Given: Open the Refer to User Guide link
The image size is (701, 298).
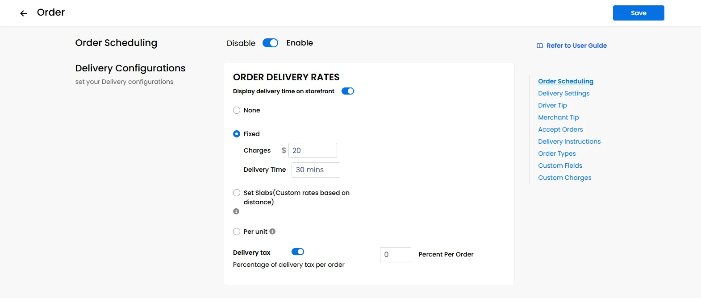Looking at the screenshot, I should [x=576, y=46].
